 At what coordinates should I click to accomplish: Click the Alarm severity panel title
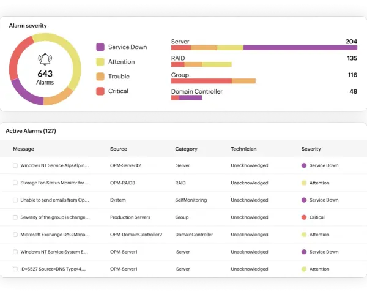pyautogui.click(x=28, y=26)
